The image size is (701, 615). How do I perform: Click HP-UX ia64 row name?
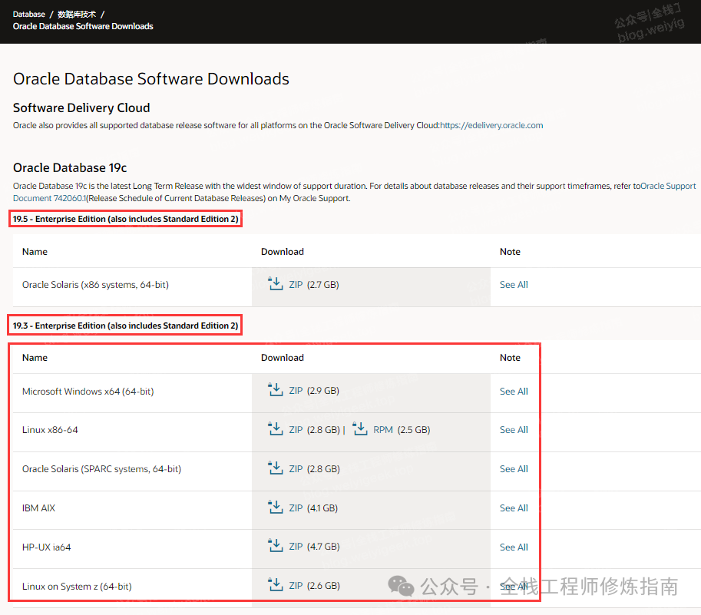pyautogui.click(x=47, y=547)
